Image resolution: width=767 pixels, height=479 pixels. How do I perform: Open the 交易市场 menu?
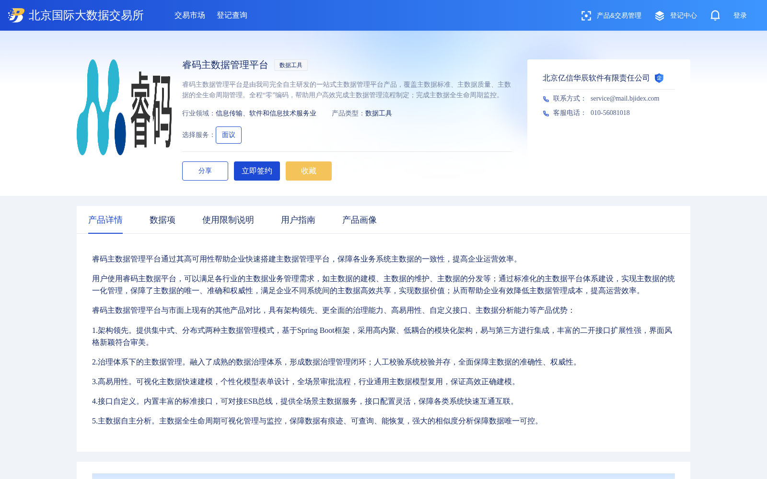pyautogui.click(x=190, y=15)
